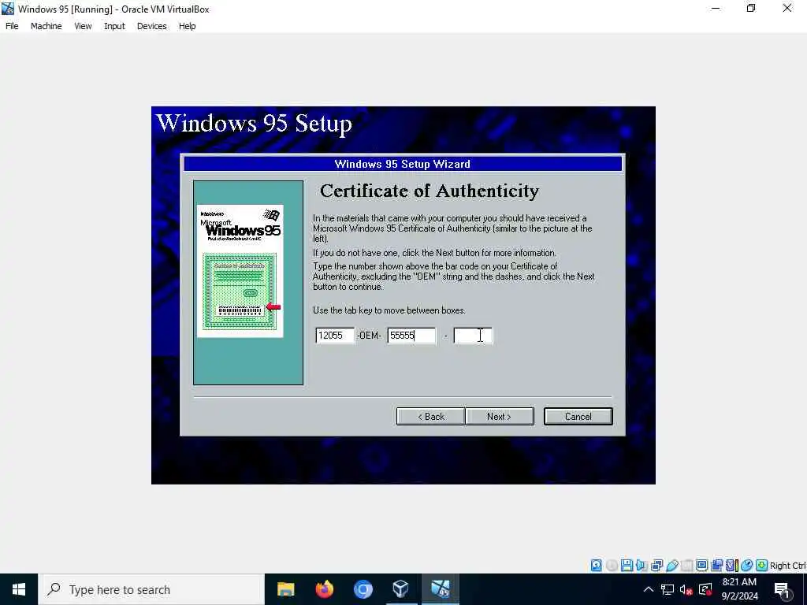This screenshot has height=605, width=807.
Task: Click the muted volume tray icon
Action: [x=686, y=589]
